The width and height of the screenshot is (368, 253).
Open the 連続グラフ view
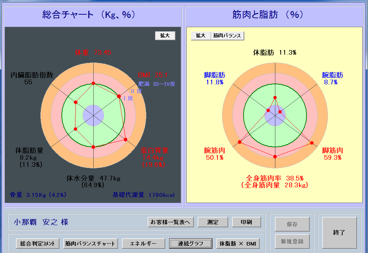point(191,244)
